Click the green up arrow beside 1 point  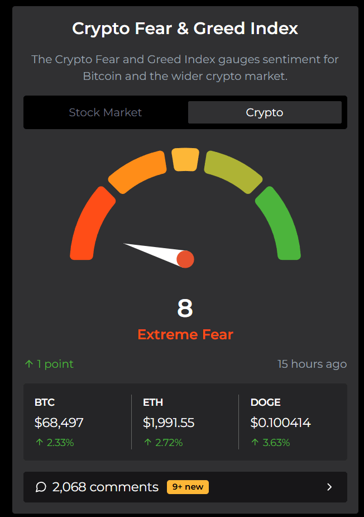[29, 364]
